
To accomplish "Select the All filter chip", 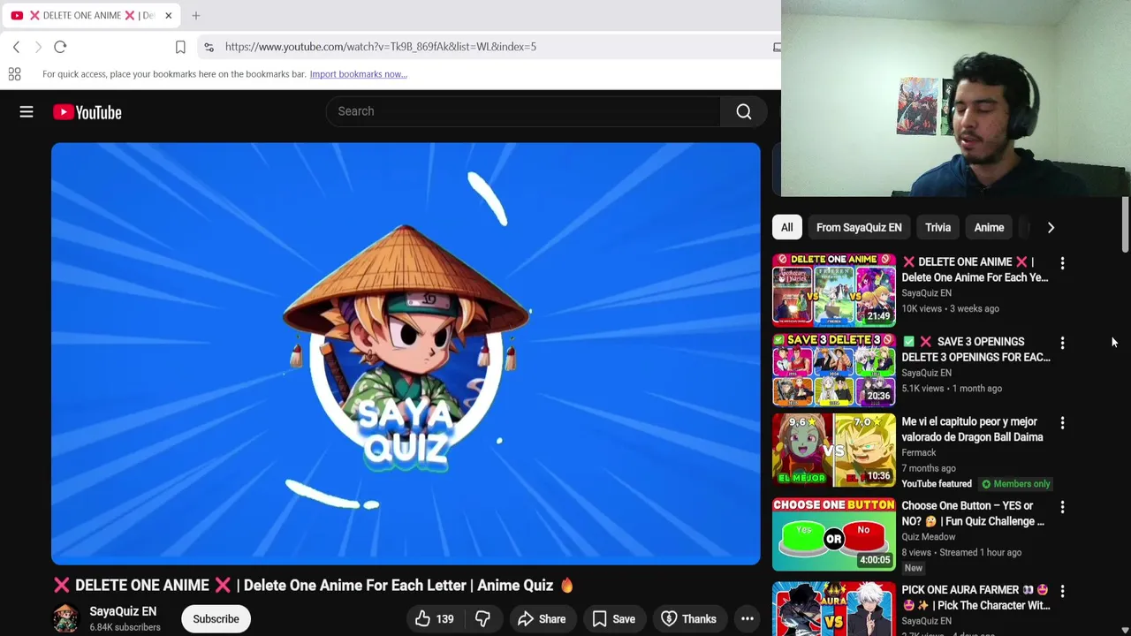I will [786, 228].
